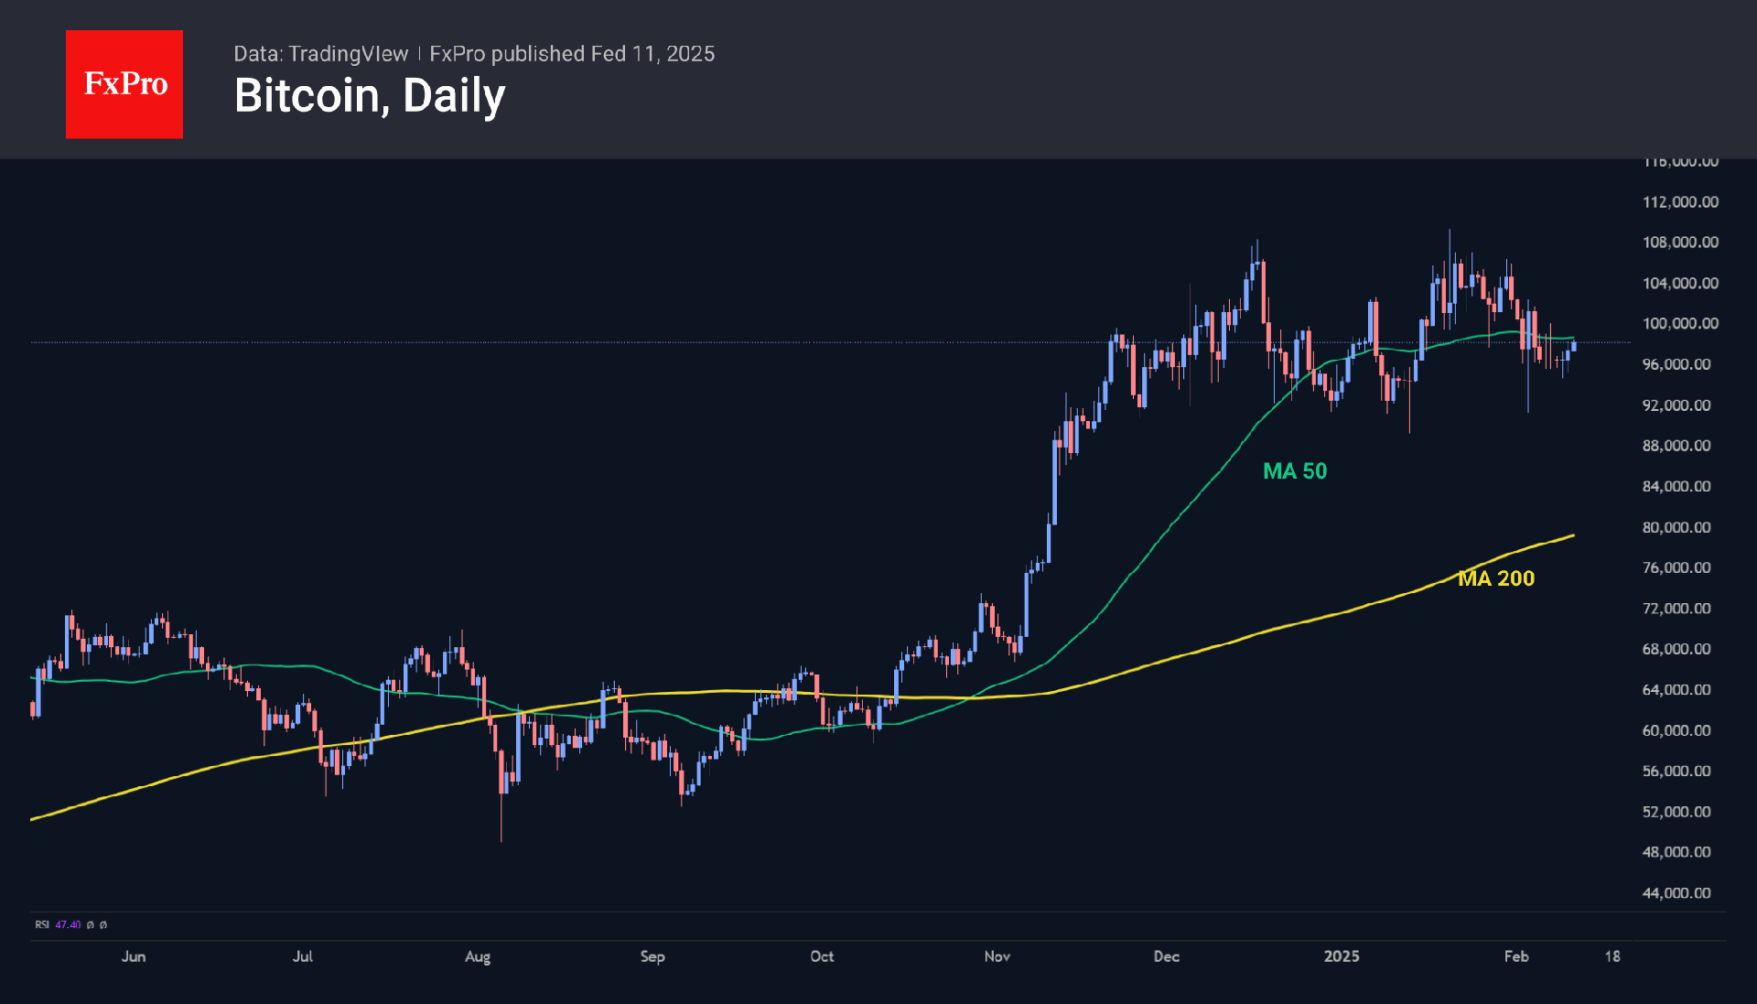Click the green MA 50 label
The width and height of the screenshot is (1757, 1004).
click(x=1295, y=471)
